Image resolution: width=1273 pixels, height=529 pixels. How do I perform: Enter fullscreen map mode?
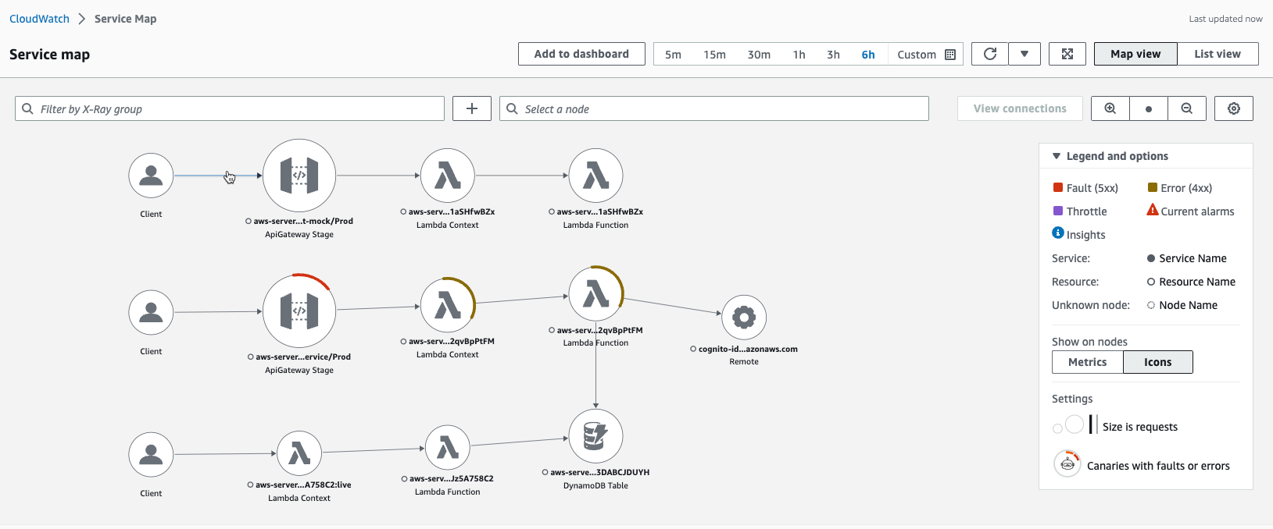point(1067,54)
